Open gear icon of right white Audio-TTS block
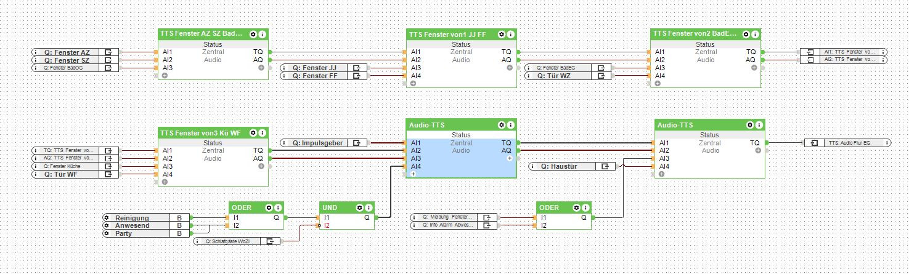The image size is (909, 274). [x=750, y=125]
